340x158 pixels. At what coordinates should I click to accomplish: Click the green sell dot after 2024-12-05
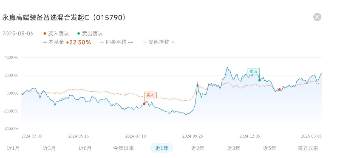(260, 80)
